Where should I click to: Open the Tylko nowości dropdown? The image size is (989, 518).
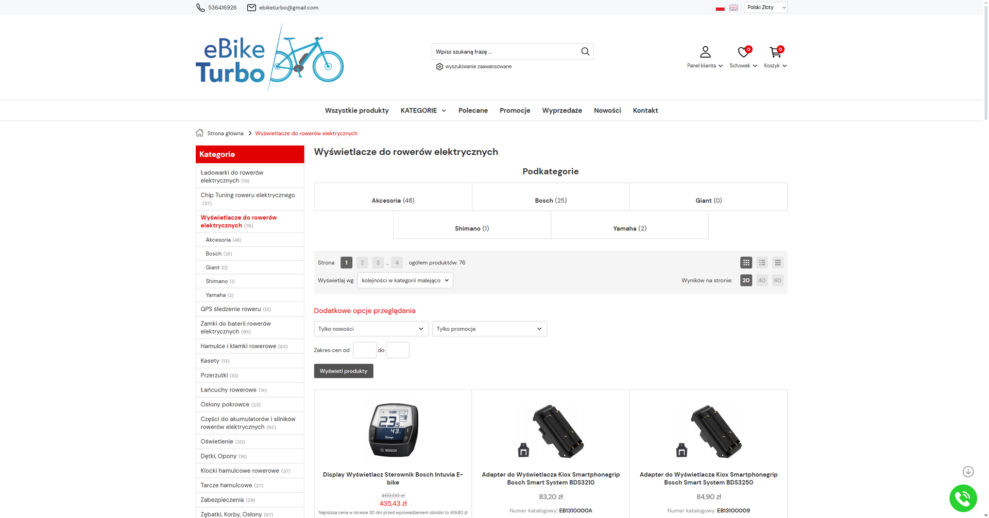point(371,329)
